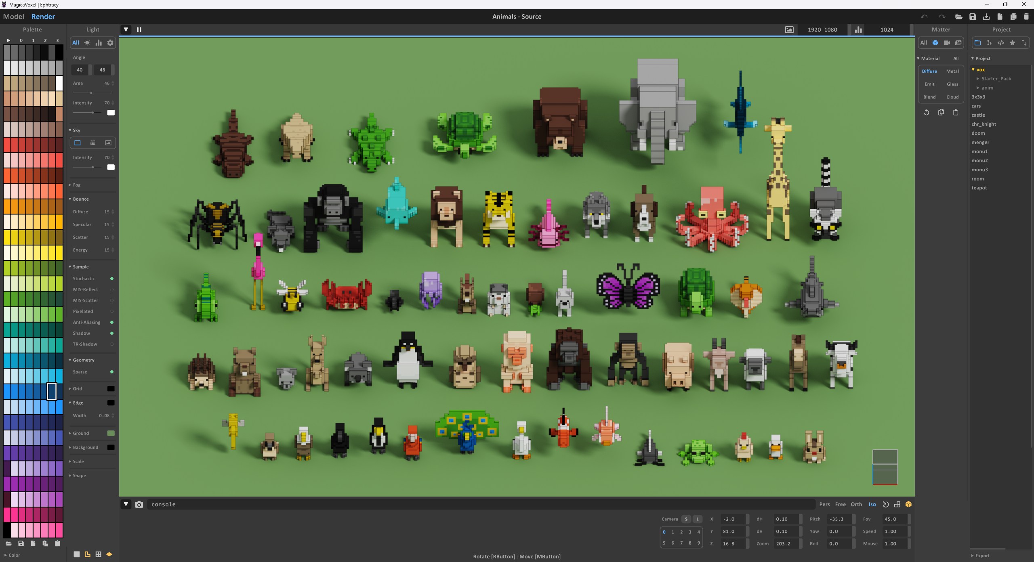Click the Ground color swatch

click(111, 433)
